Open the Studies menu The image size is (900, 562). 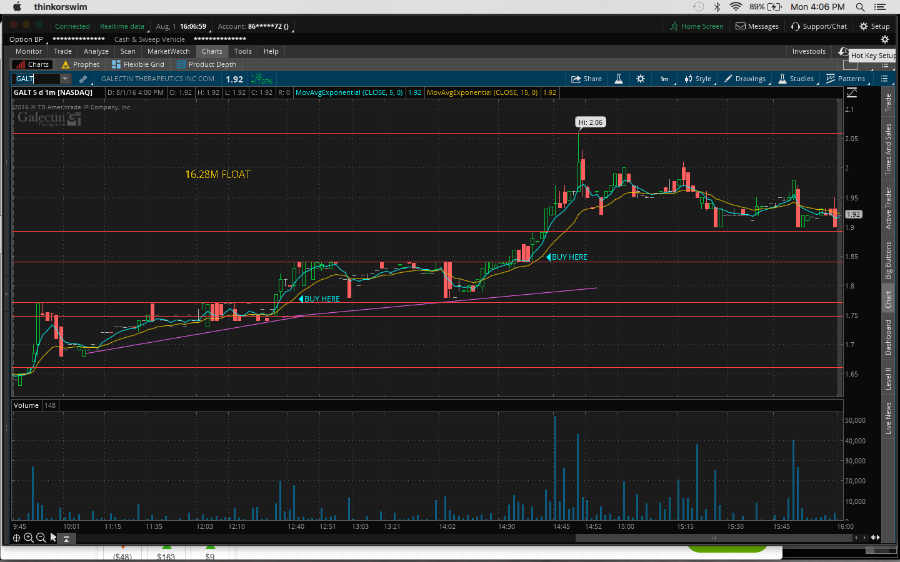pyautogui.click(x=796, y=79)
